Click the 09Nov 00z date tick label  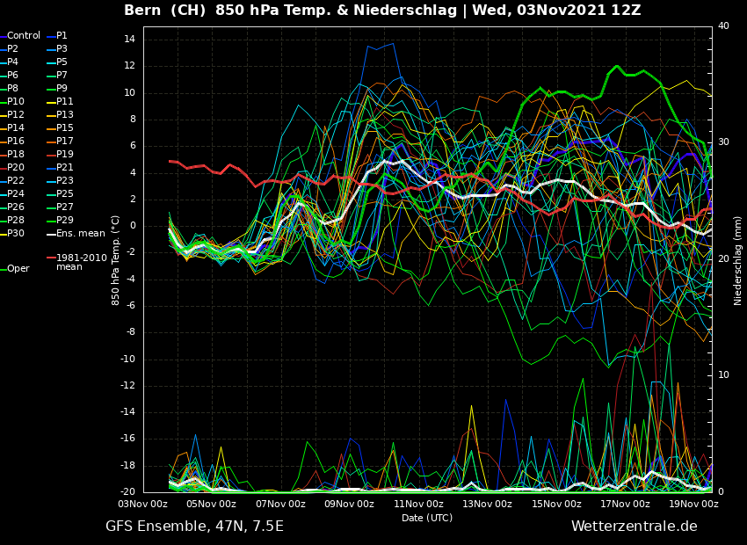click(349, 505)
